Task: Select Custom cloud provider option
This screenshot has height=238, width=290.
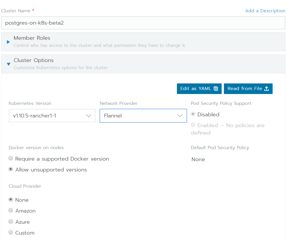Action: tap(11, 232)
